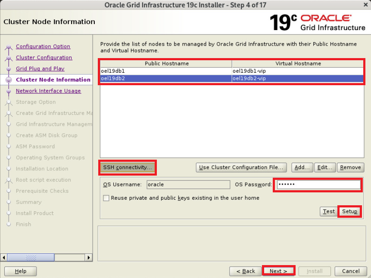Toggle the SSH connectivity panel

128,167
